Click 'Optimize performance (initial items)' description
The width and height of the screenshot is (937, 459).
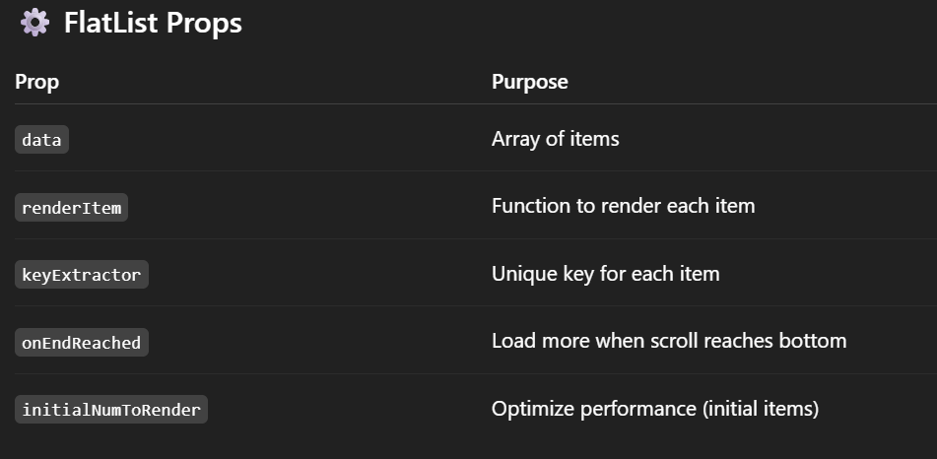pos(655,410)
